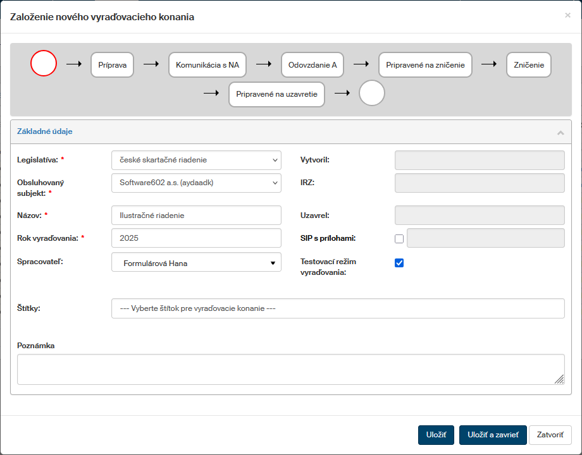Collapse the Základné údaje section

tap(560, 132)
